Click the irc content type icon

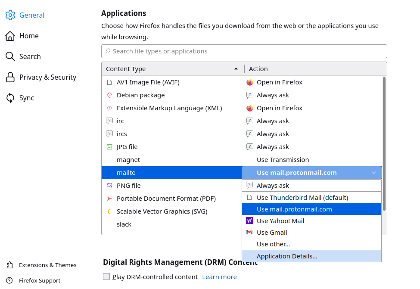point(109,121)
